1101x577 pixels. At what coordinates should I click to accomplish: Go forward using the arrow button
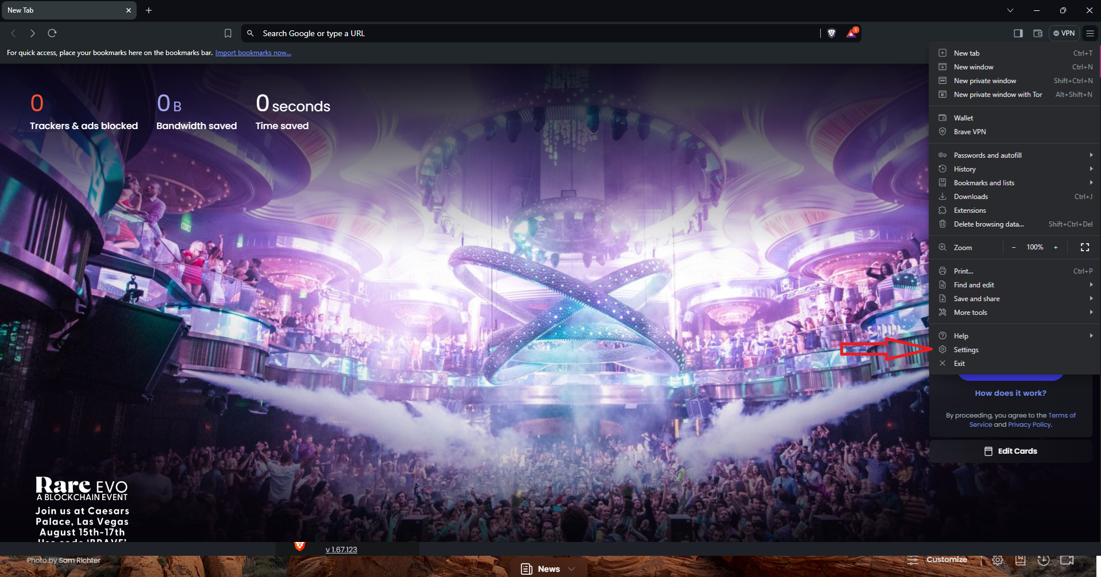33,33
